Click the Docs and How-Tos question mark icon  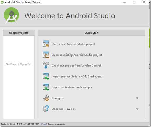coord(46,109)
